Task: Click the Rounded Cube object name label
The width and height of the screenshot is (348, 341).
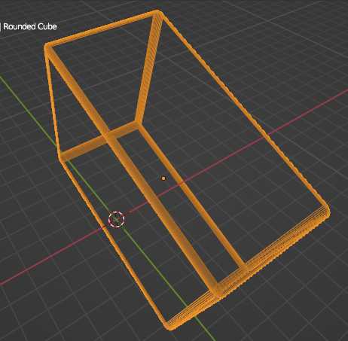Action: point(30,26)
